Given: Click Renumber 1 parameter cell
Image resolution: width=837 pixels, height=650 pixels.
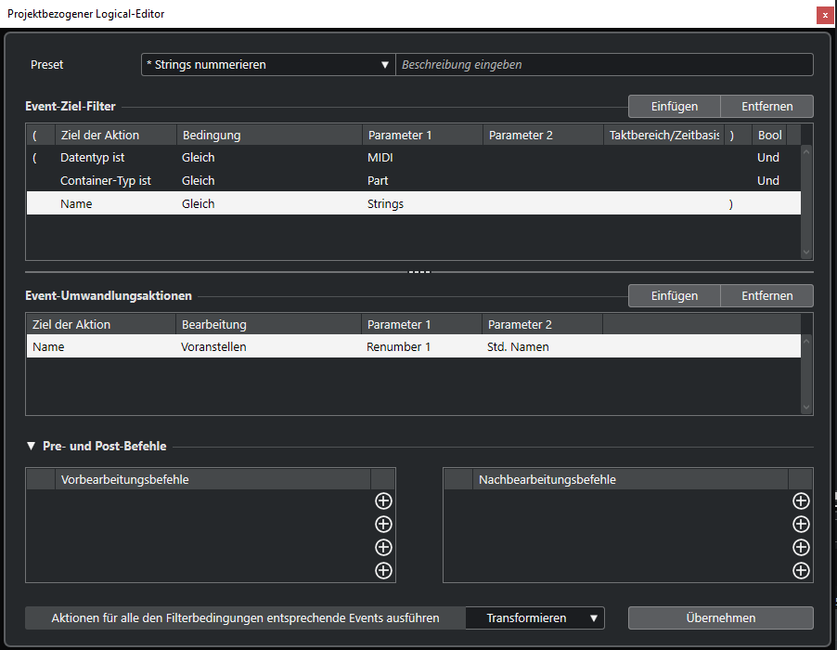Looking at the screenshot, I should pos(399,347).
